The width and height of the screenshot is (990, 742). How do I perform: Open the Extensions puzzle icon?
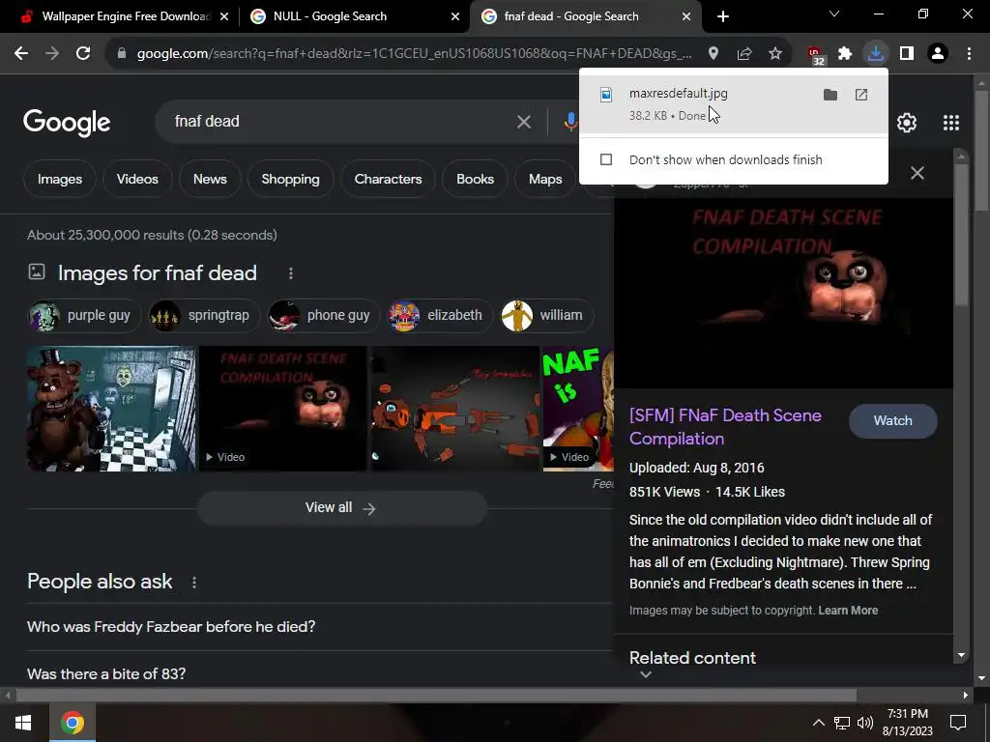(845, 54)
